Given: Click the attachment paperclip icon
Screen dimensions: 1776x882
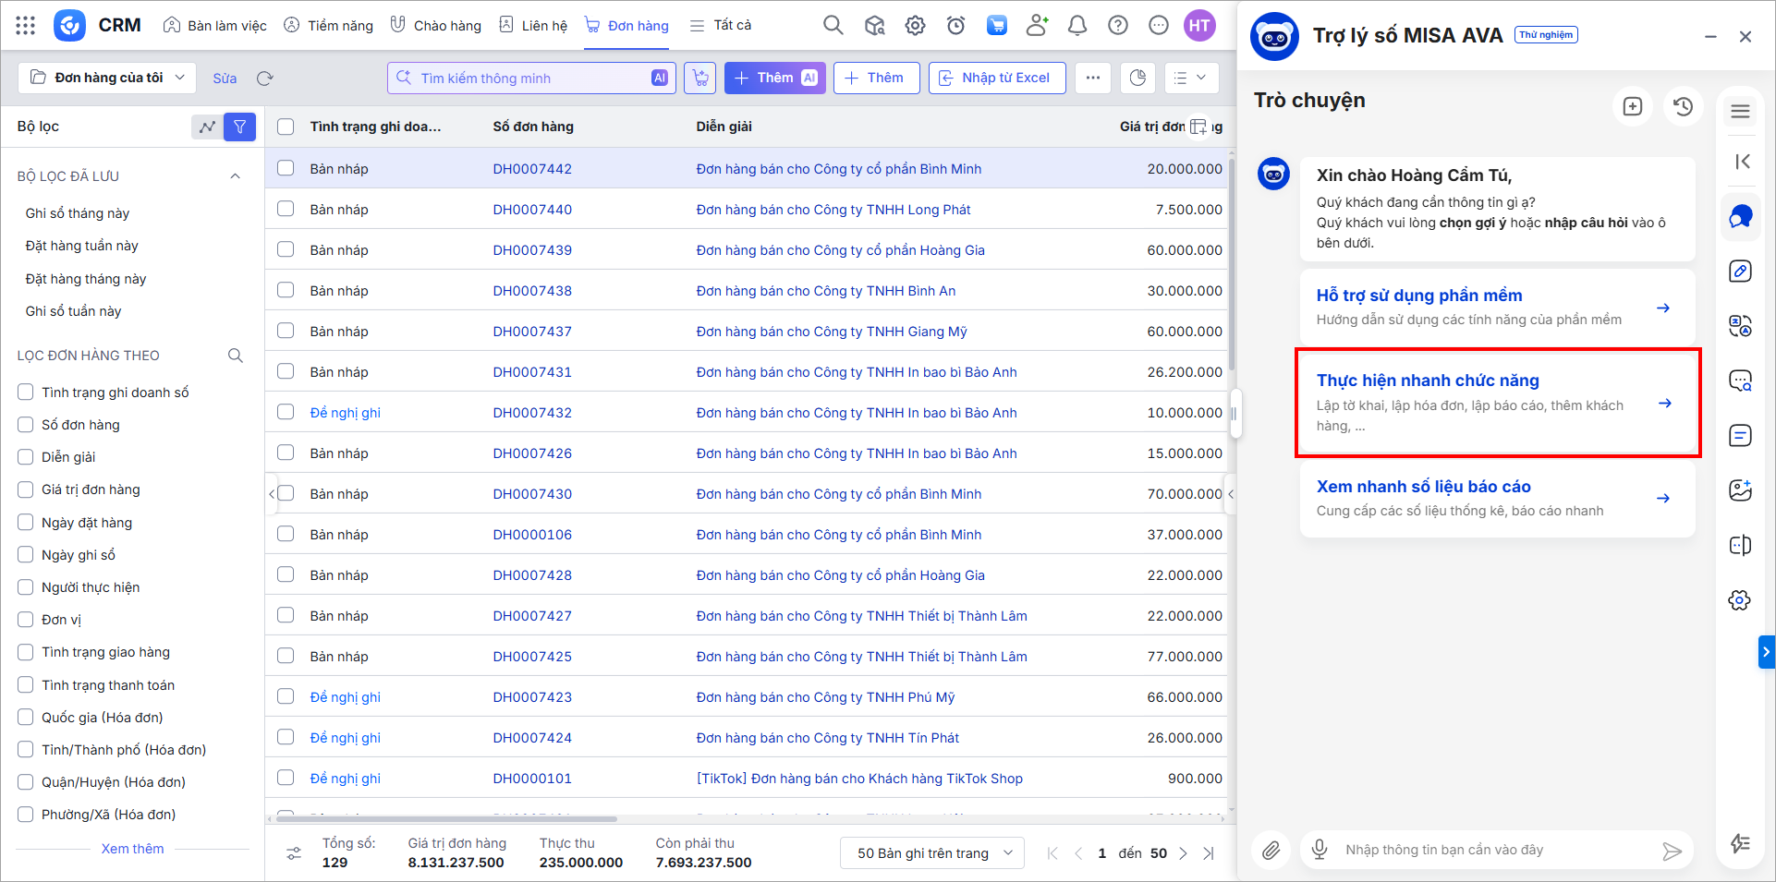Looking at the screenshot, I should point(1271,850).
